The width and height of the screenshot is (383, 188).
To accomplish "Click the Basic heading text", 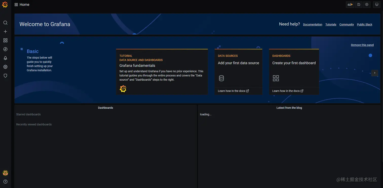I will [33, 51].
